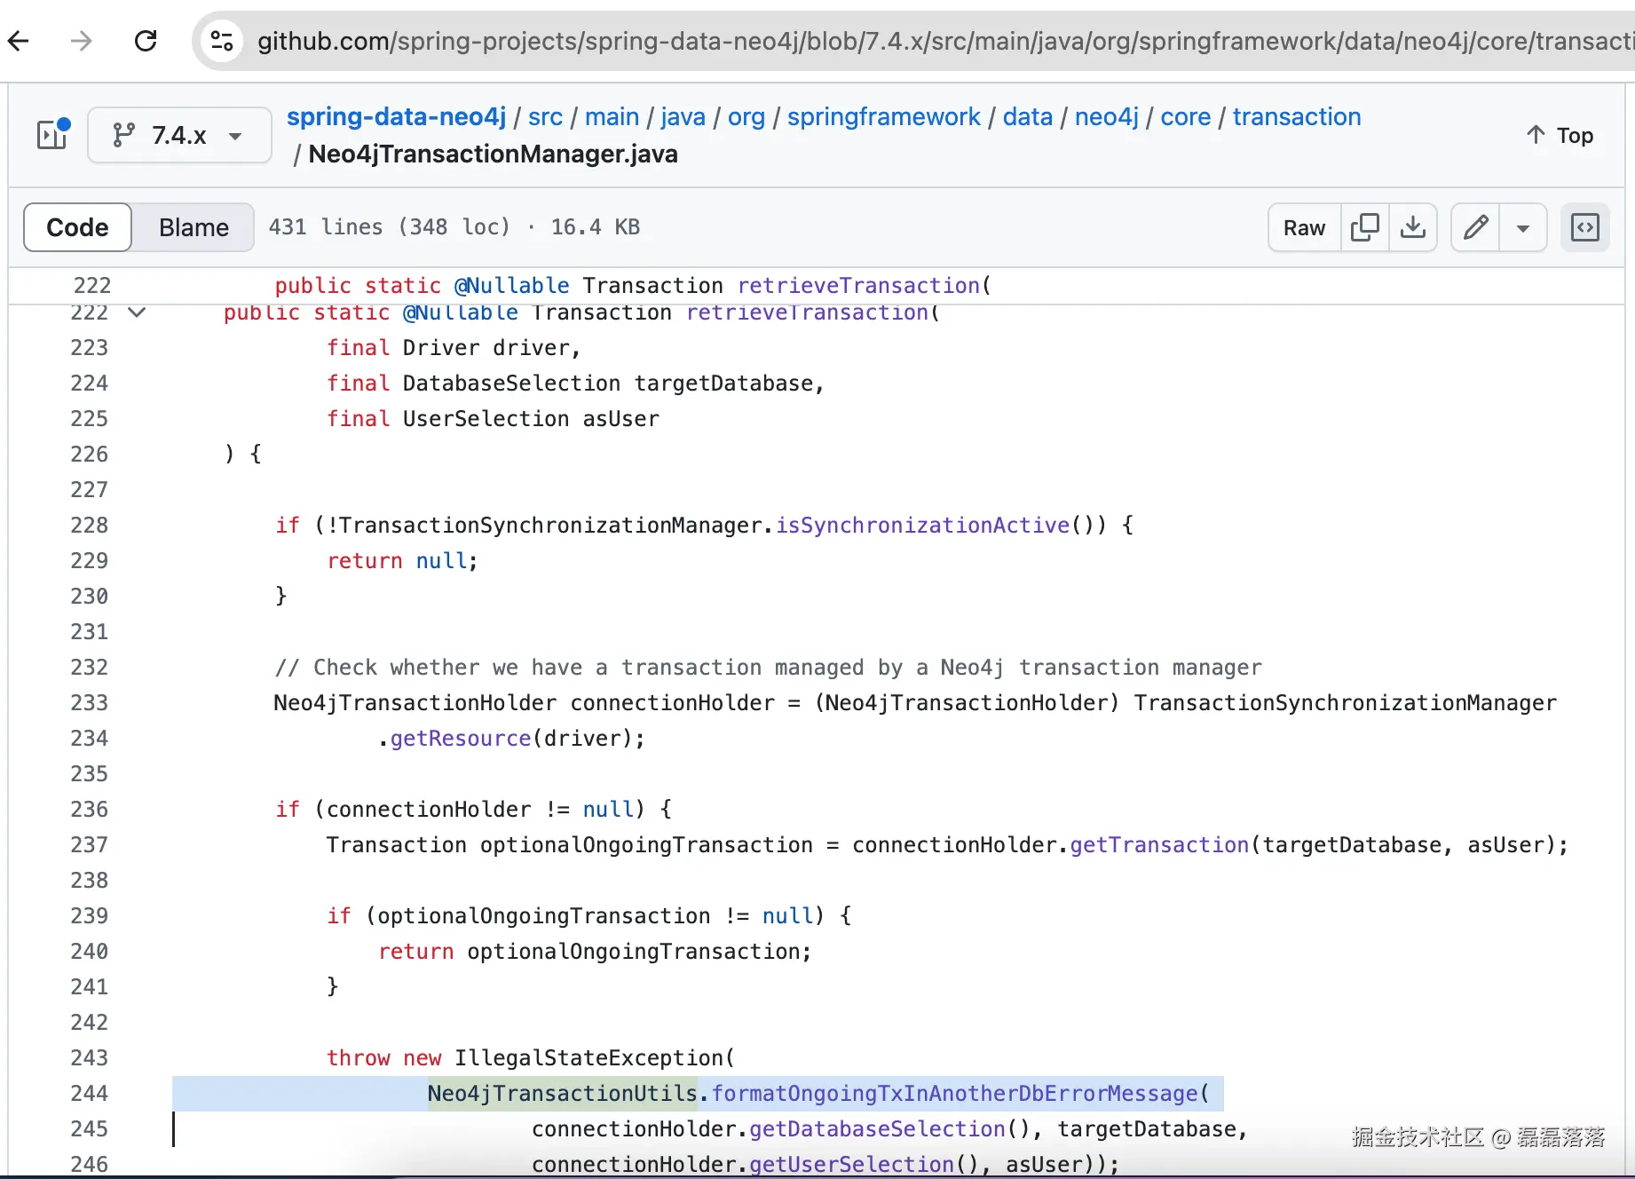Go to the core folder breadcrumb
This screenshot has width=1635, height=1179.
[1185, 116]
